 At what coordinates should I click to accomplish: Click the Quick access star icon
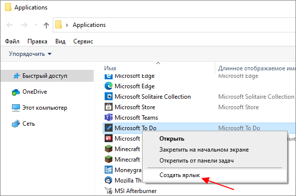coord(16,76)
